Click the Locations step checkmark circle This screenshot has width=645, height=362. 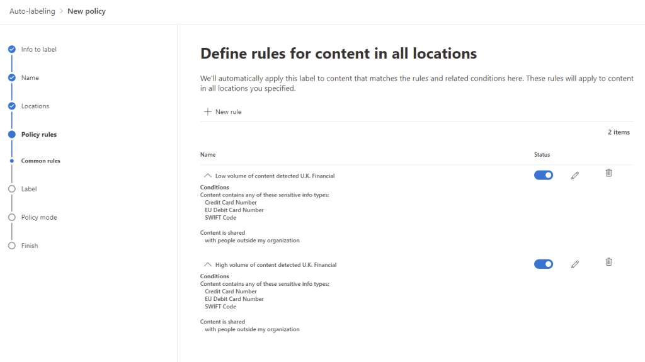point(11,106)
